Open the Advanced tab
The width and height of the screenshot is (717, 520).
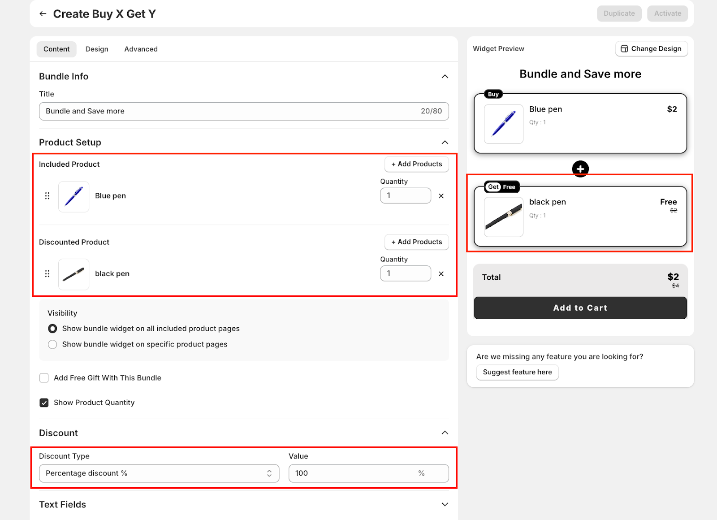click(141, 49)
